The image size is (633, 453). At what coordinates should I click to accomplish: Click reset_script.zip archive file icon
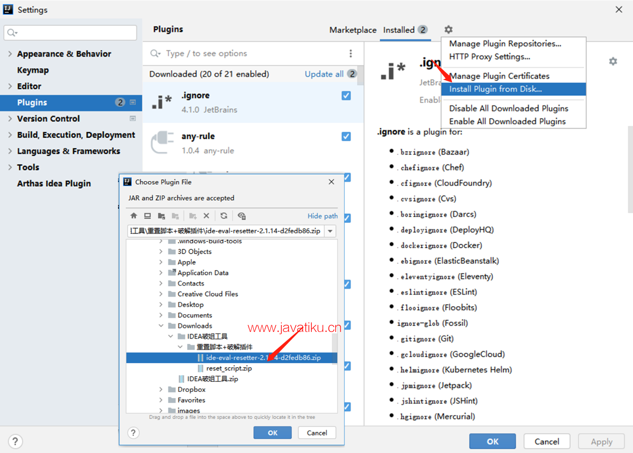click(x=201, y=368)
